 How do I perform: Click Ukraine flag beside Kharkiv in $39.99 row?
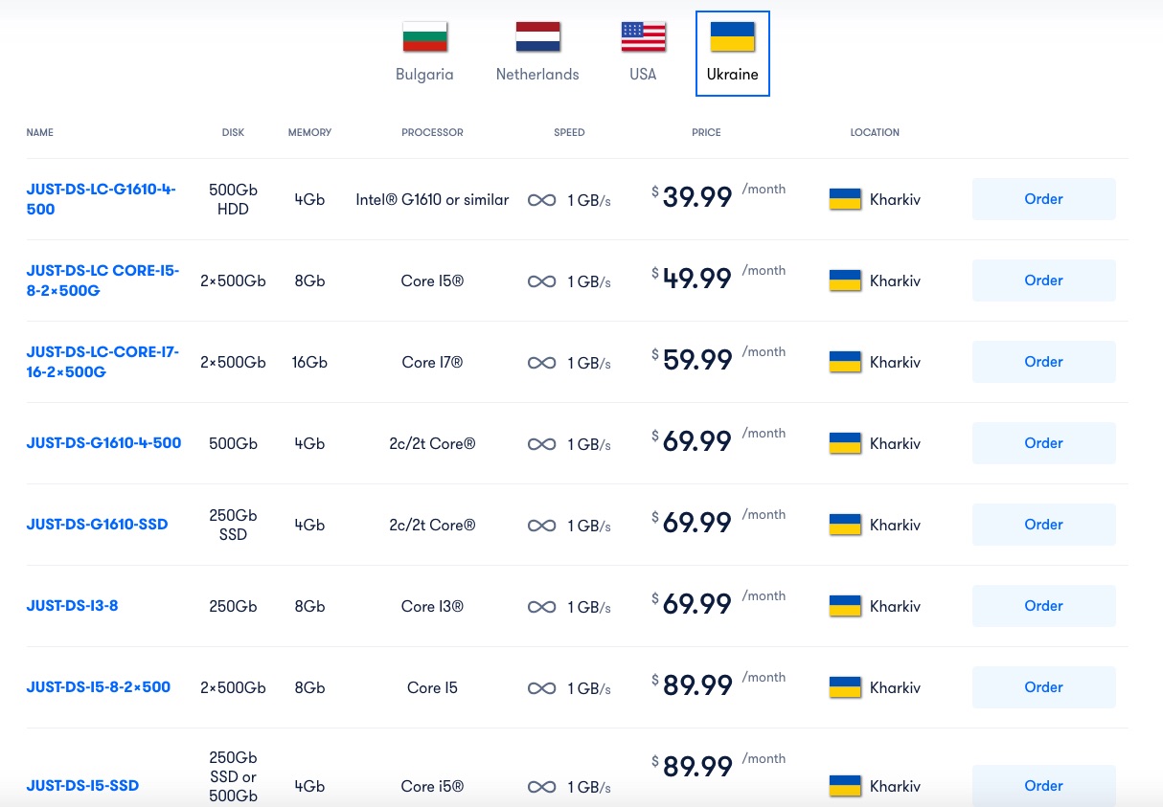tap(845, 200)
